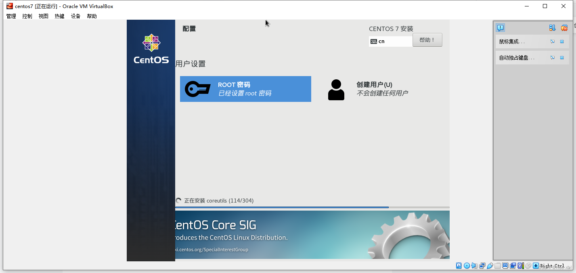Click the video recording icon in status bar
The width and height of the screenshot is (576, 273).
coord(513,265)
